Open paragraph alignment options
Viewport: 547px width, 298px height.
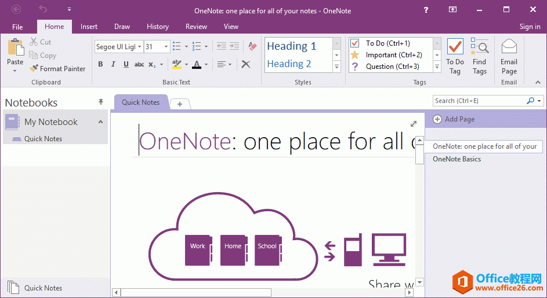(224, 64)
